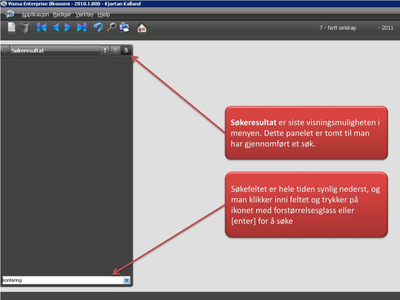
Task: Click the trash bin delete icon
Action: coord(25,28)
